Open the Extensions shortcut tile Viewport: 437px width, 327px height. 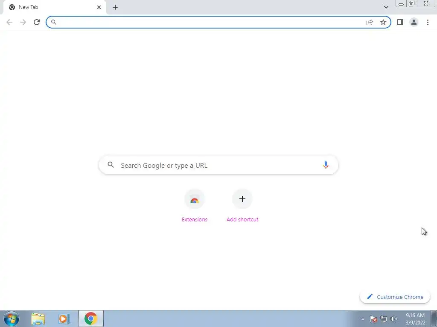195,199
